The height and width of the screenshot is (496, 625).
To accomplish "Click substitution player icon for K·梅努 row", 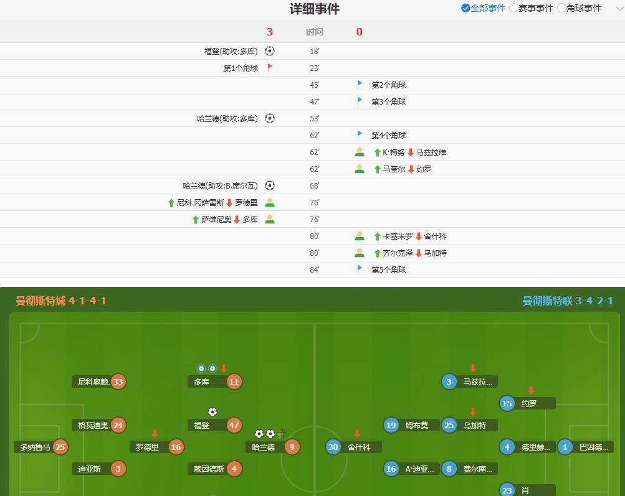I will (x=360, y=152).
